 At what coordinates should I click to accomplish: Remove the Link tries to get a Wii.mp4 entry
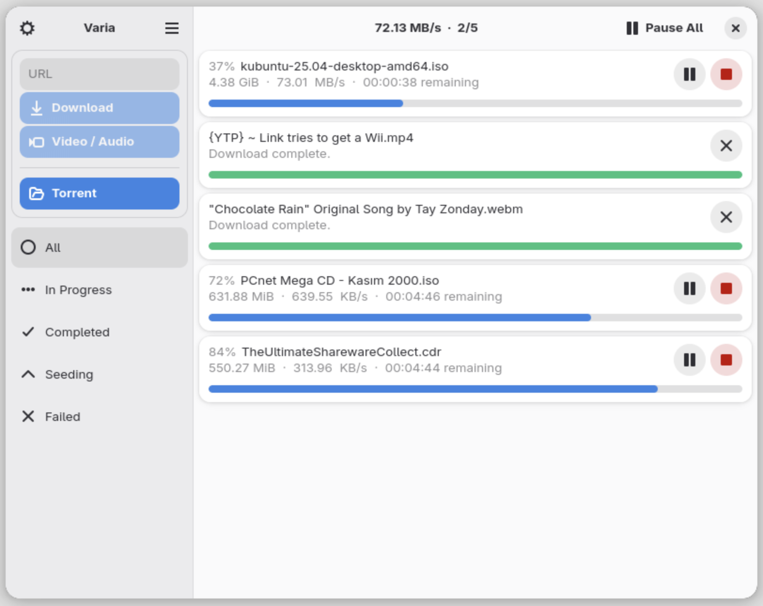(x=726, y=146)
